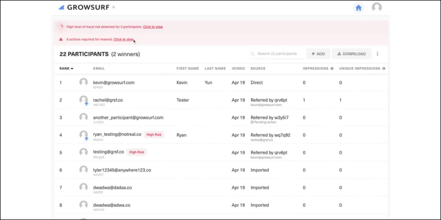Click the Add participant button
The height and width of the screenshot is (220, 441).
(x=318, y=54)
